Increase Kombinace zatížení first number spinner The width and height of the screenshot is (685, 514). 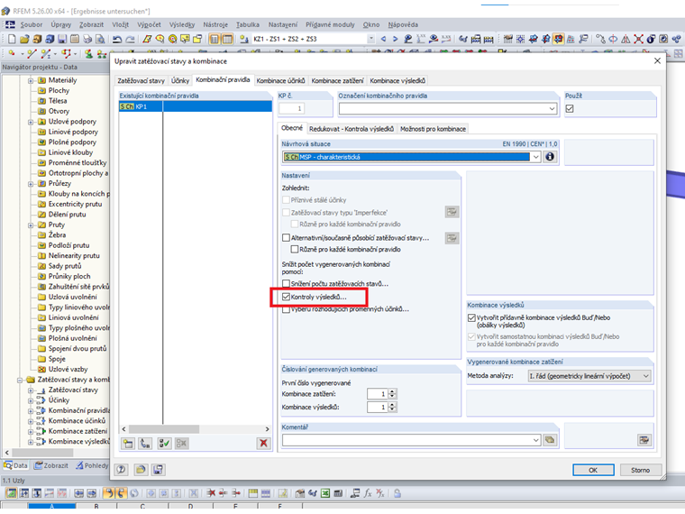pos(392,391)
